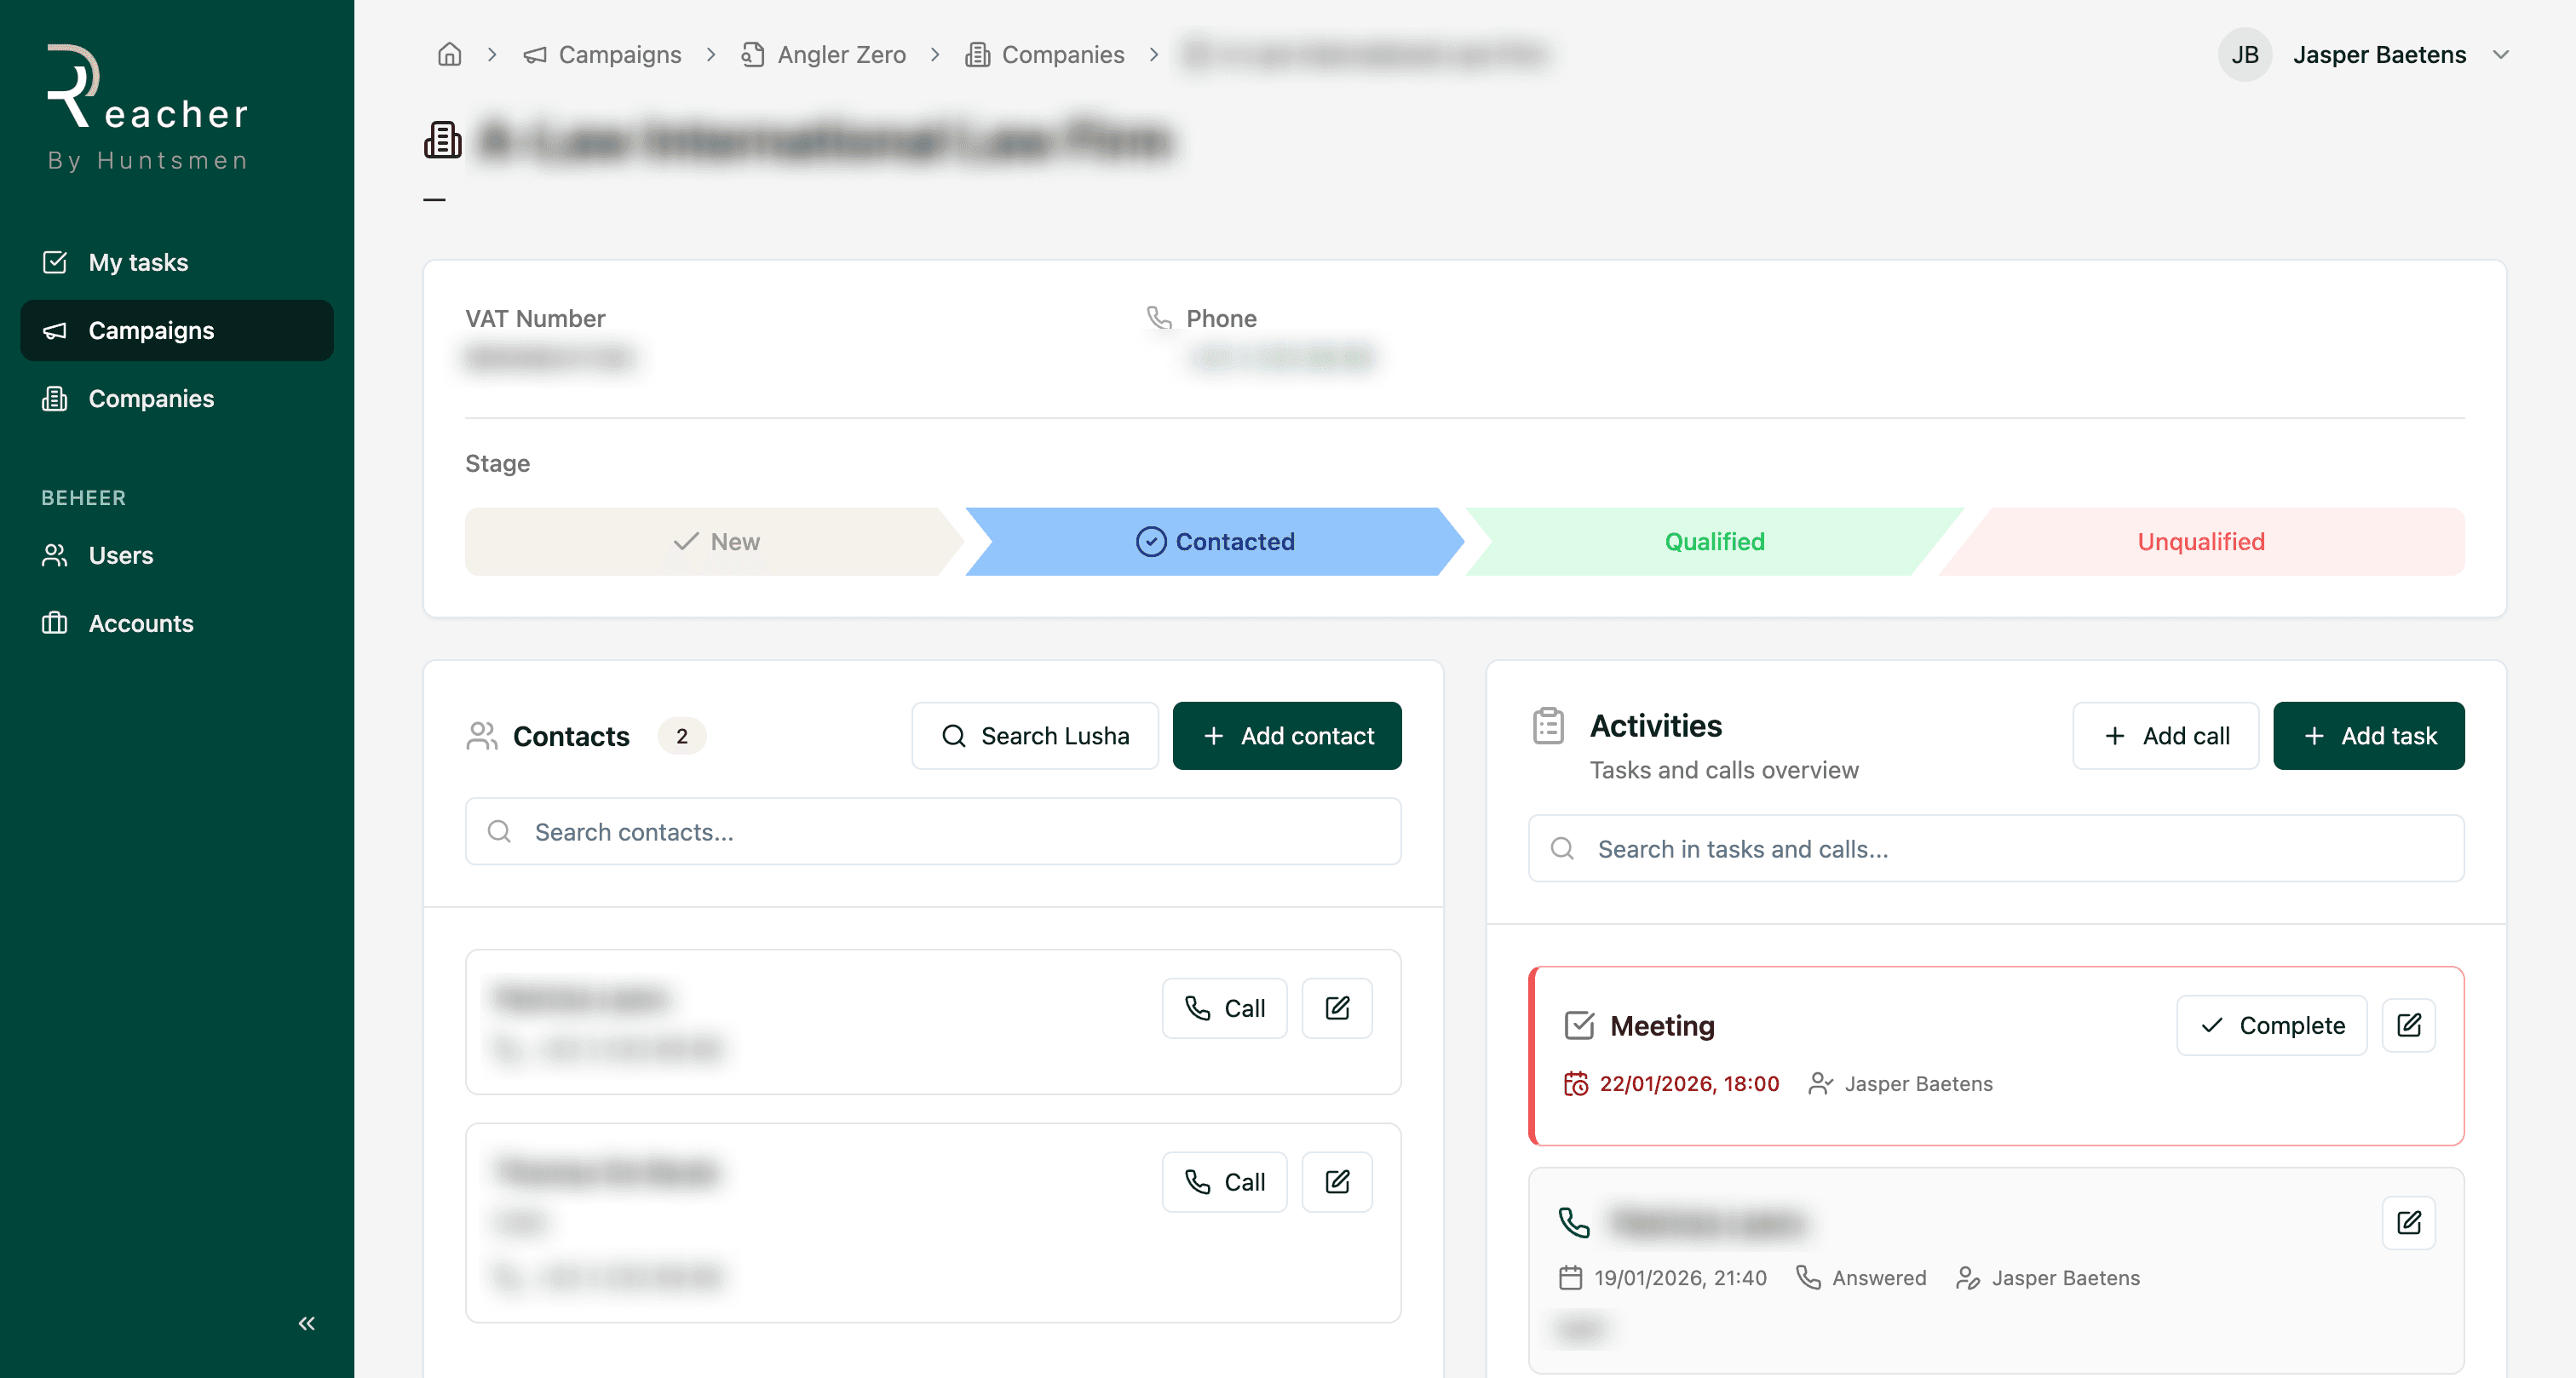Open the Angler Zero breadcrumb link
The width and height of the screenshot is (2576, 1378).
[x=841, y=54]
